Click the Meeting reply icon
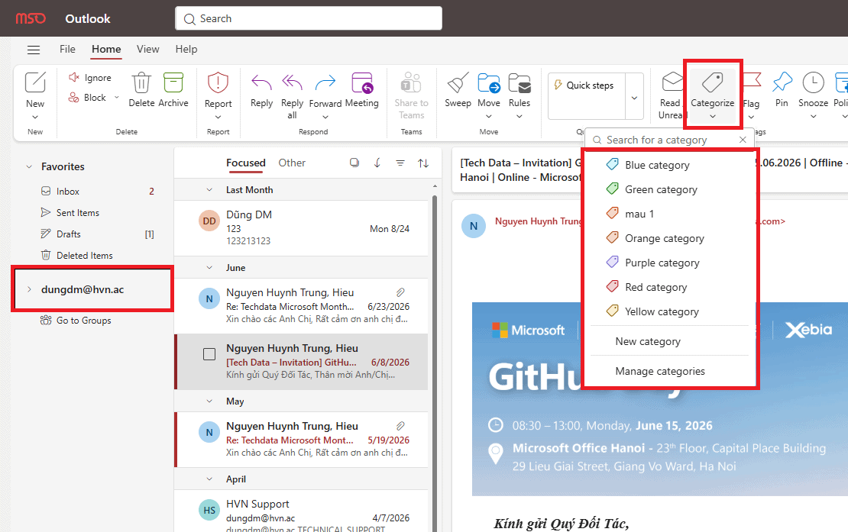Screen dimensions: 848x532 pos(362,82)
